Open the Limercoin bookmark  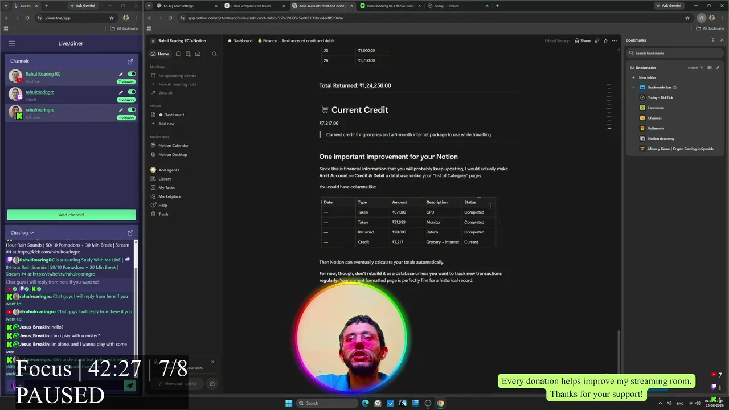pos(656,108)
